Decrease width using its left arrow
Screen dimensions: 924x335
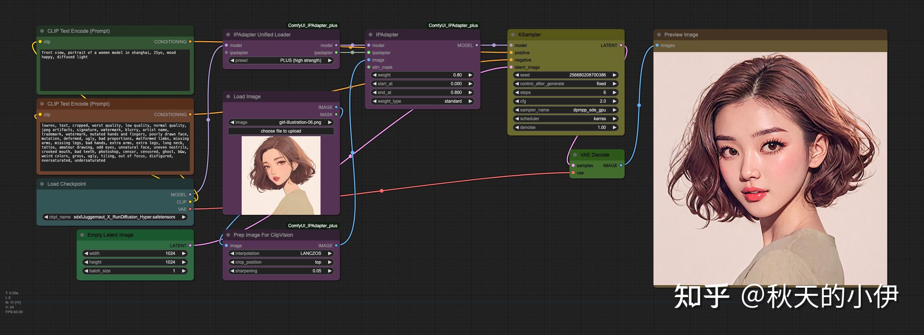pyautogui.click(x=86, y=253)
